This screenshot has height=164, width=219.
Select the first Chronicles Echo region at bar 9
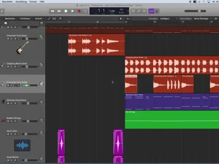point(131,84)
